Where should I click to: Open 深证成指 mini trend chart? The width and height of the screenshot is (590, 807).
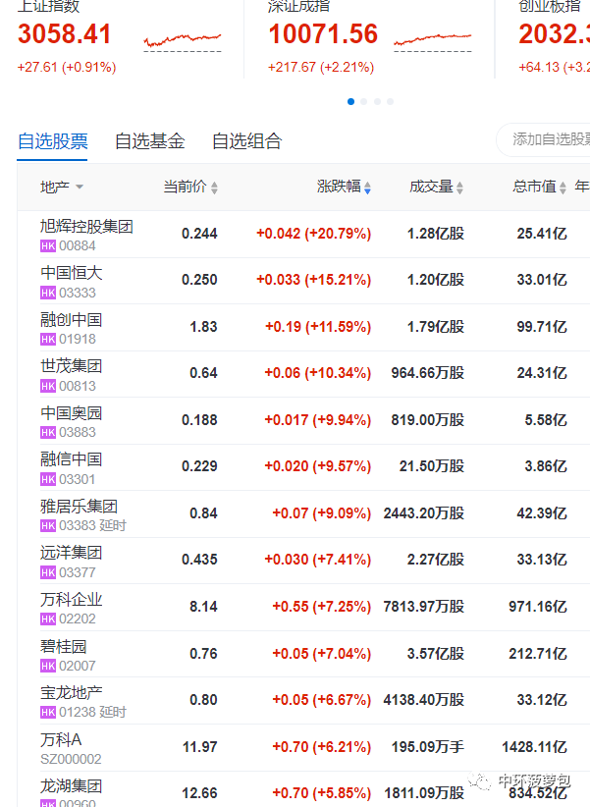(433, 41)
